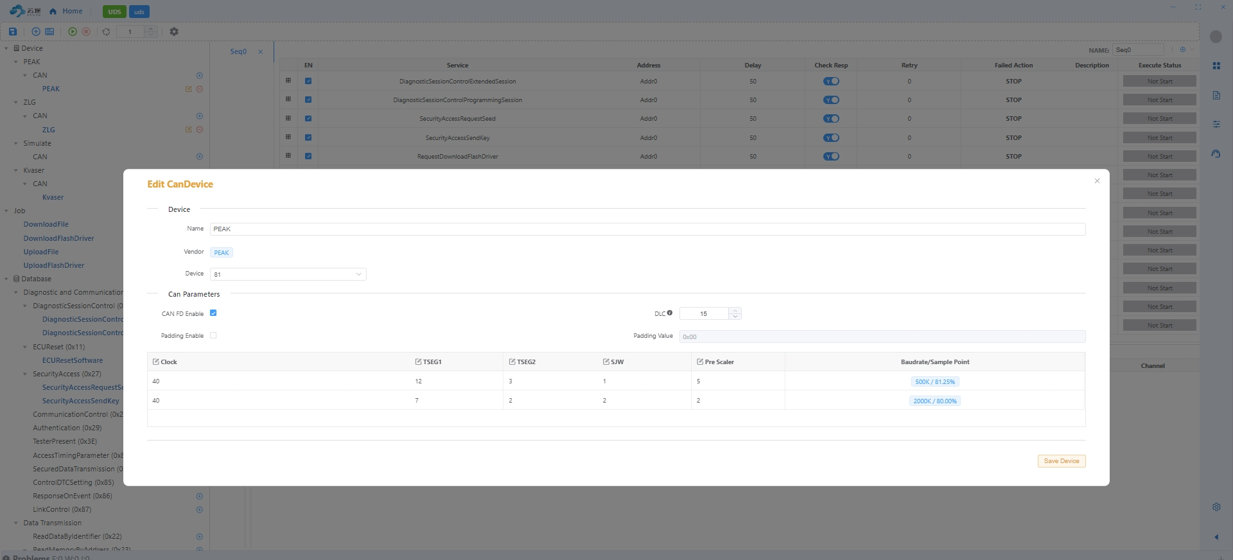Click the loop cycle icon in toolbar
The height and width of the screenshot is (560, 1233).
point(107,31)
